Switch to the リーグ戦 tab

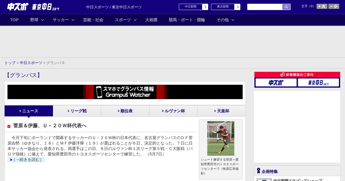[77, 111]
